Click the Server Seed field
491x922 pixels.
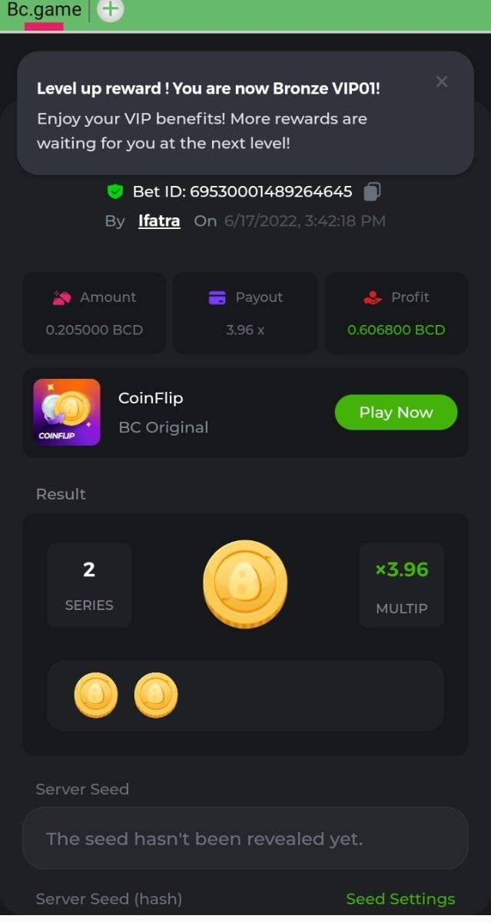(245, 838)
